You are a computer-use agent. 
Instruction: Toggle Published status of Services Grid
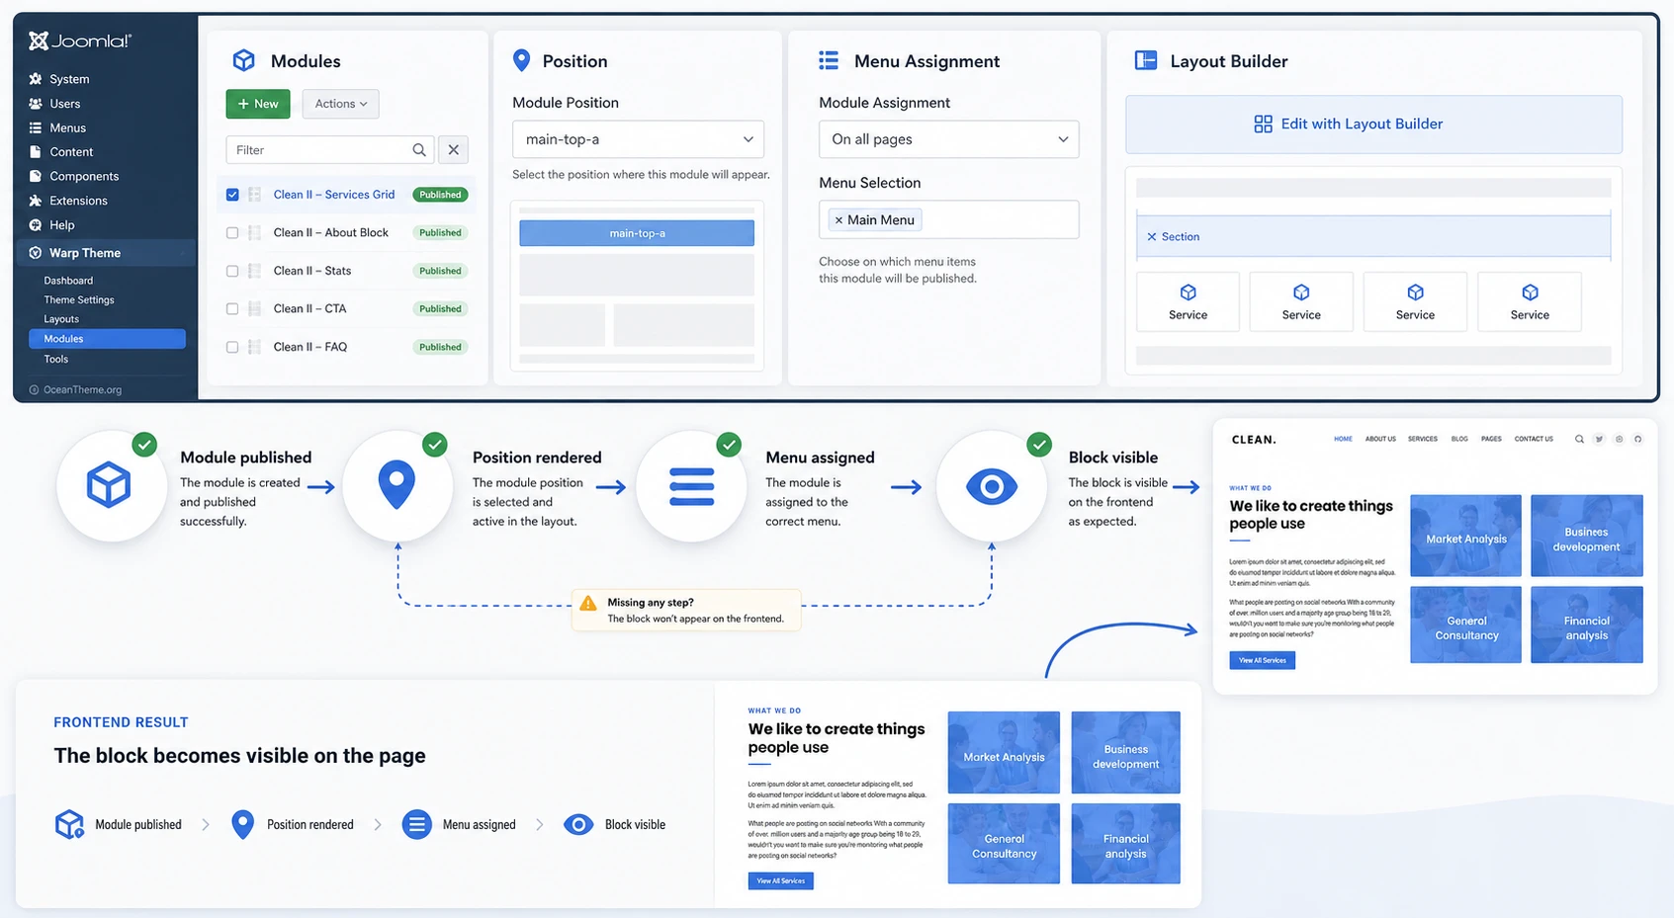(440, 195)
